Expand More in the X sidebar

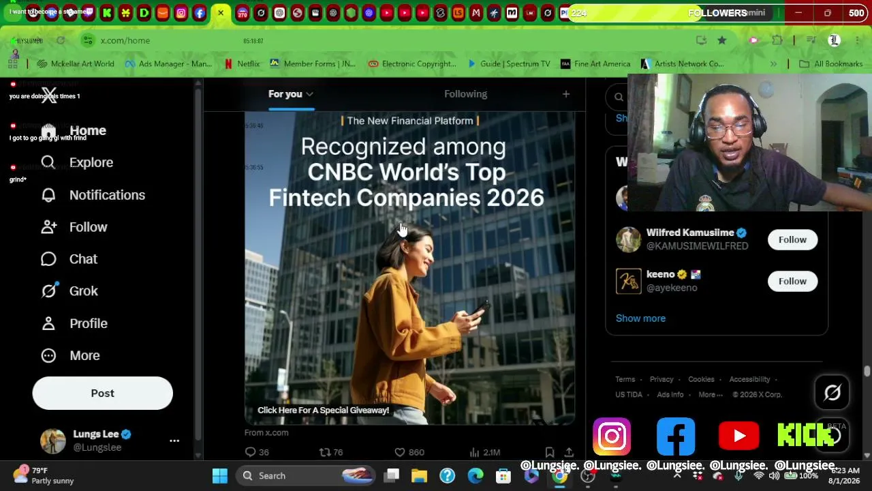70,355
